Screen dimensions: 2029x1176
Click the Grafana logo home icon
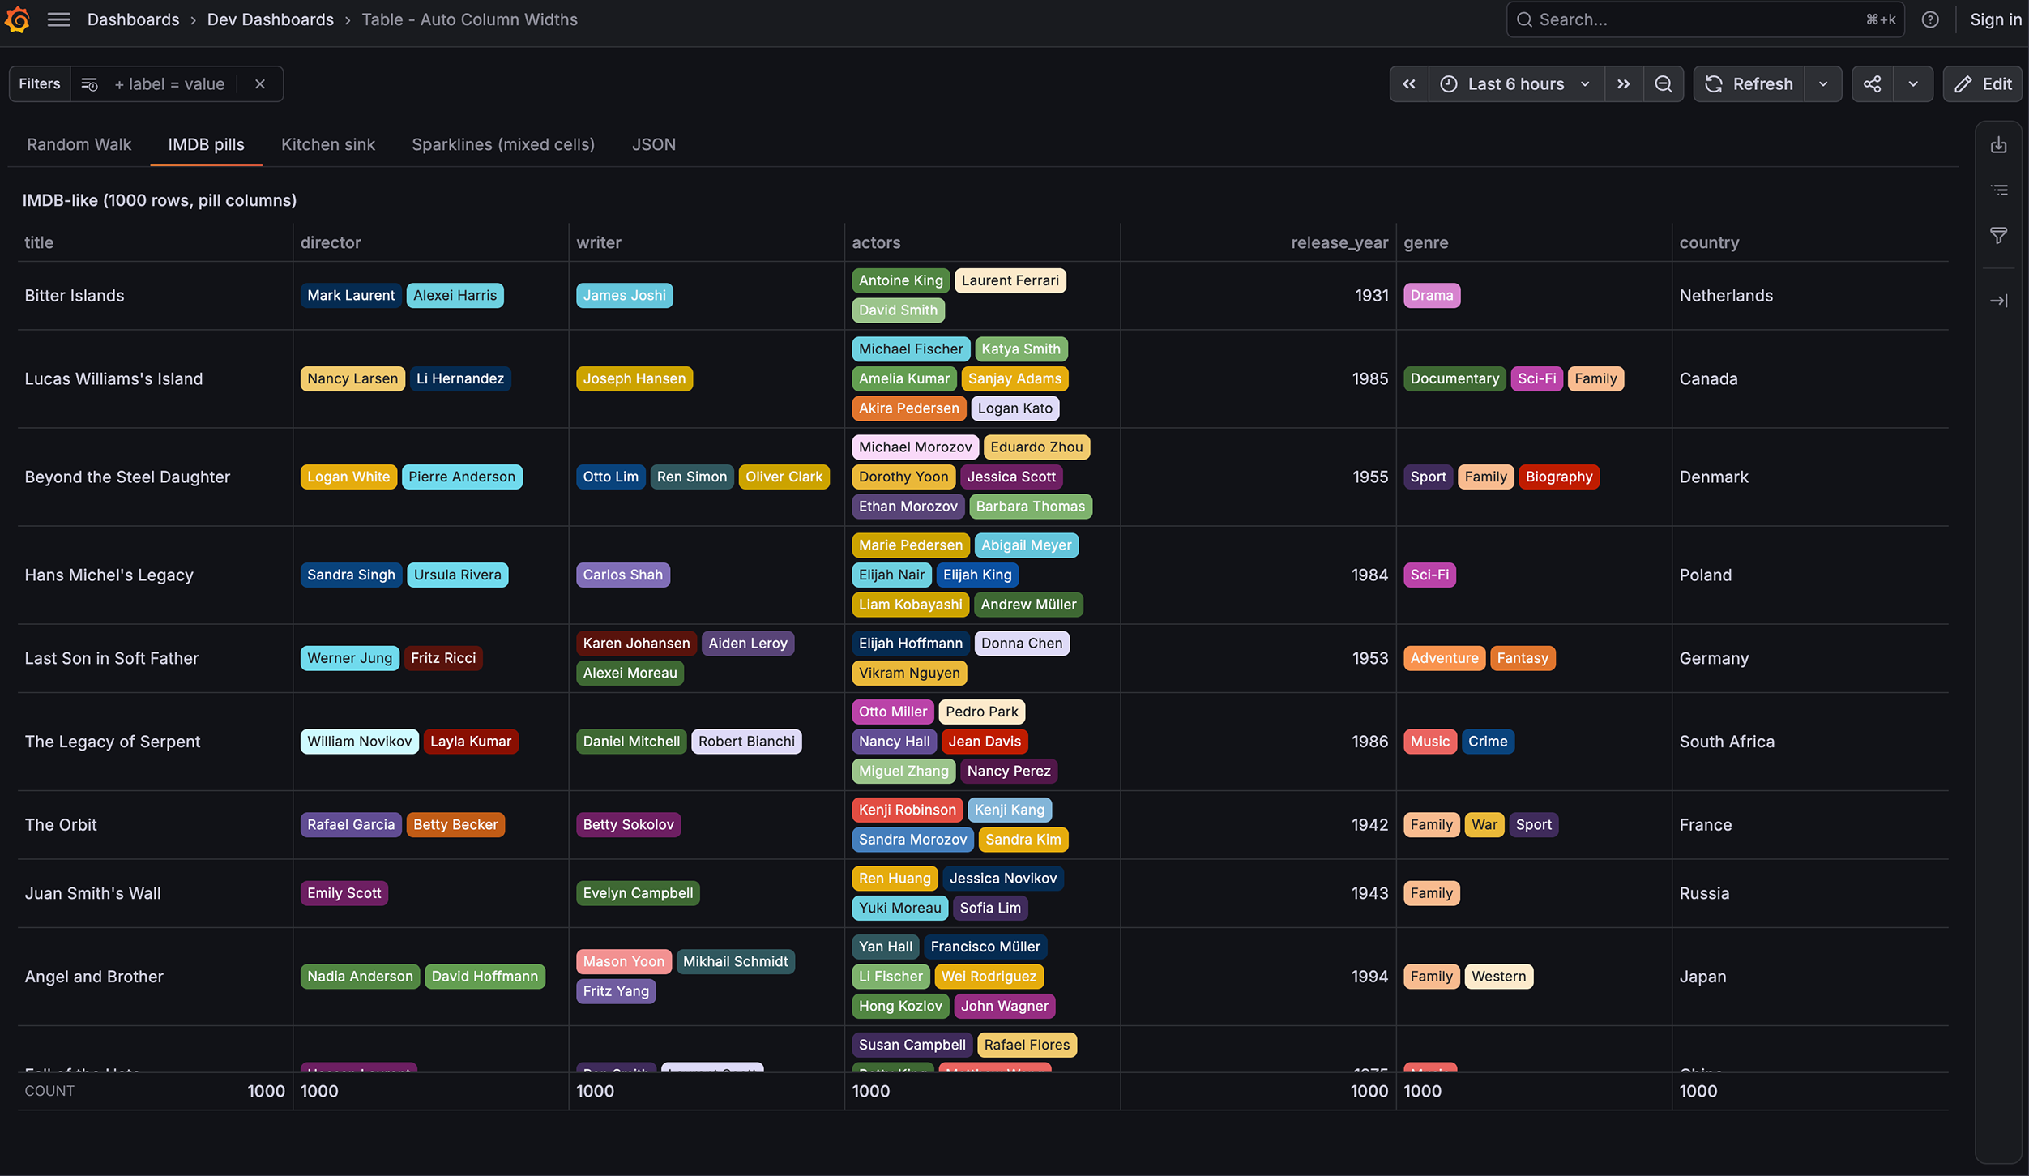17,19
